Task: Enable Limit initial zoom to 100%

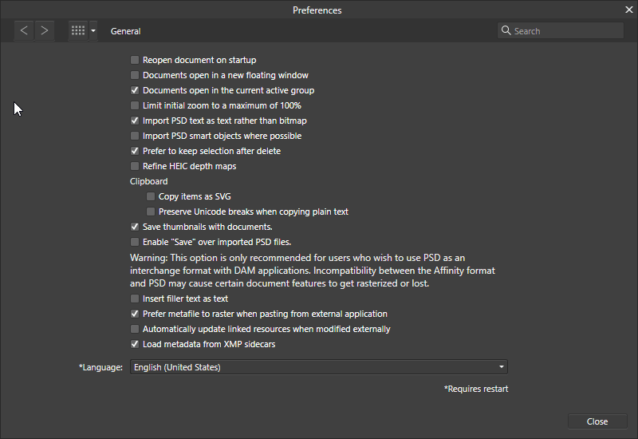Action: [135, 106]
